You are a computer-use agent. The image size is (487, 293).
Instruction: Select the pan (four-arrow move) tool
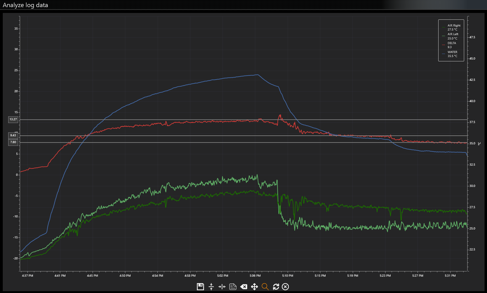click(x=254, y=287)
